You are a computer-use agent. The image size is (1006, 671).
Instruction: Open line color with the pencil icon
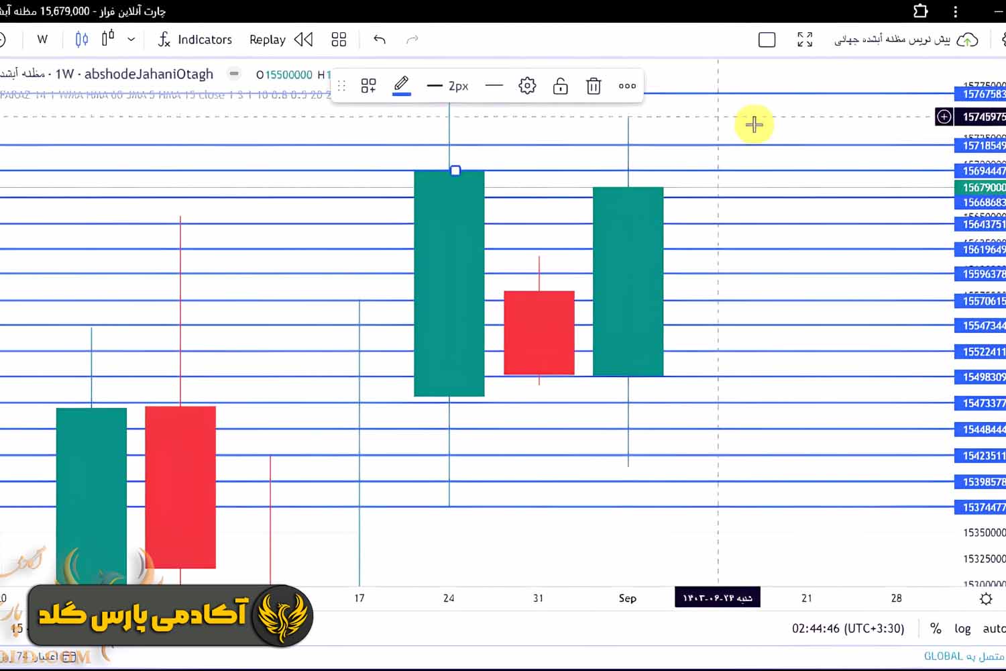coord(401,85)
